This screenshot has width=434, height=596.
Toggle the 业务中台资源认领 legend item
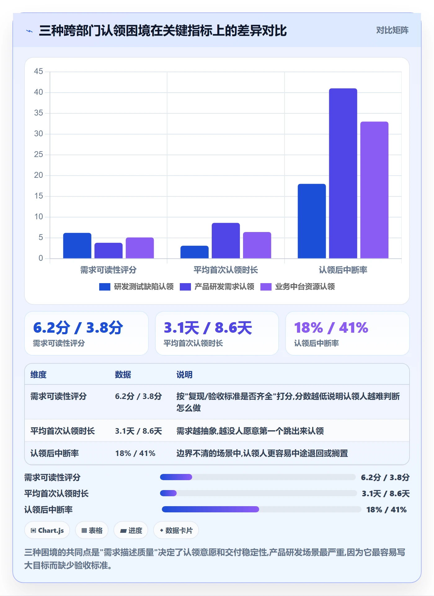[298, 287]
